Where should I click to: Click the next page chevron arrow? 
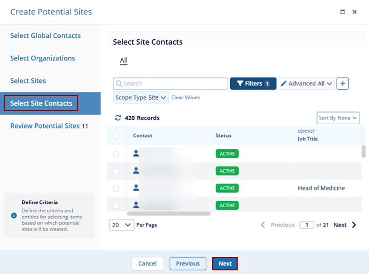point(355,225)
